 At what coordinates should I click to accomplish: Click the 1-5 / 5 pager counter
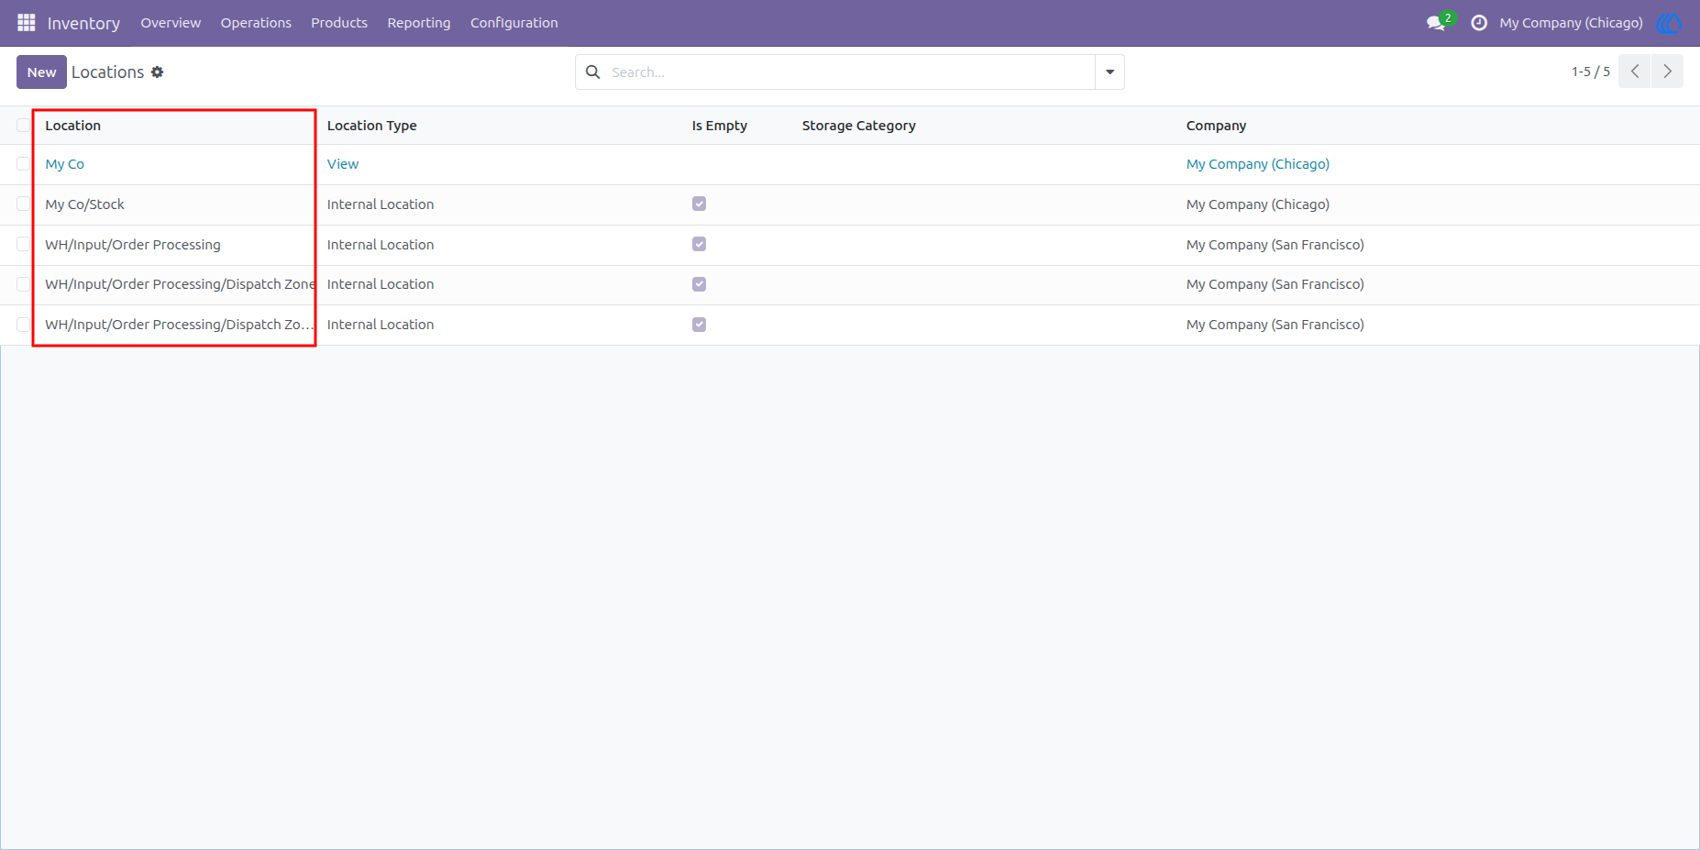pyautogui.click(x=1590, y=72)
